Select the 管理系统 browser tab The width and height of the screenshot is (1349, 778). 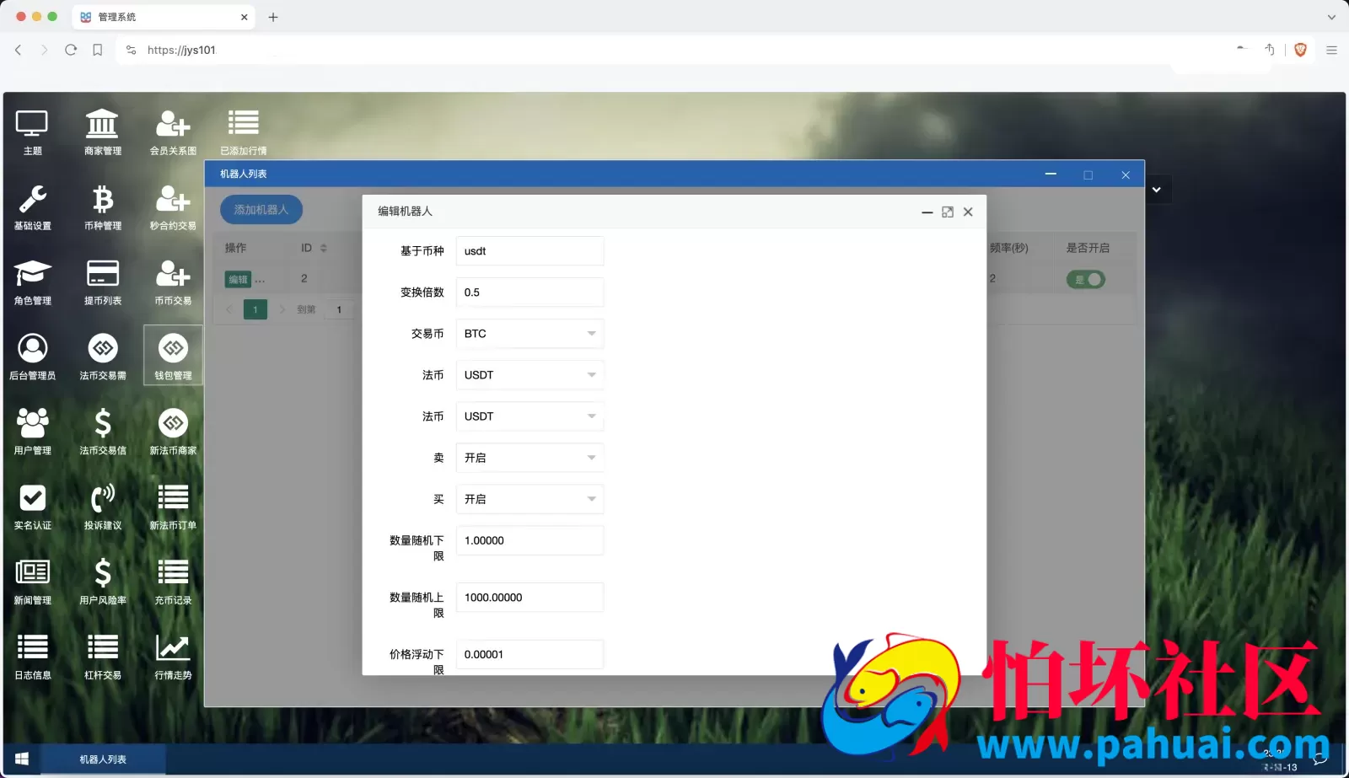[x=163, y=17]
